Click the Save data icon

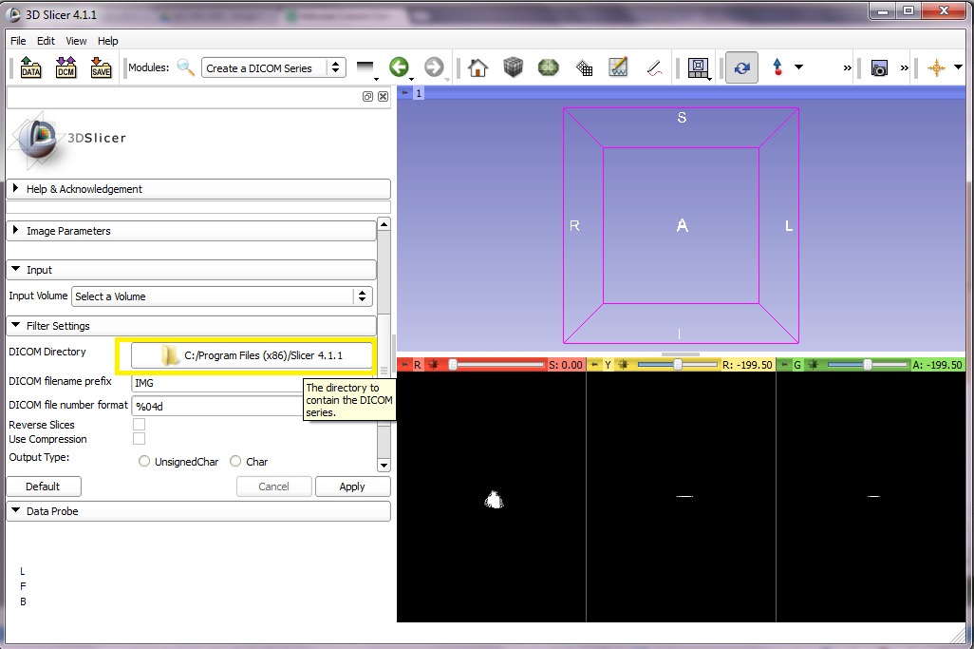pyautogui.click(x=102, y=67)
